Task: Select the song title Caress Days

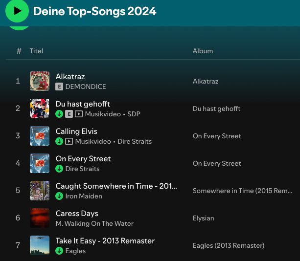Action: (x=77, y=214)
